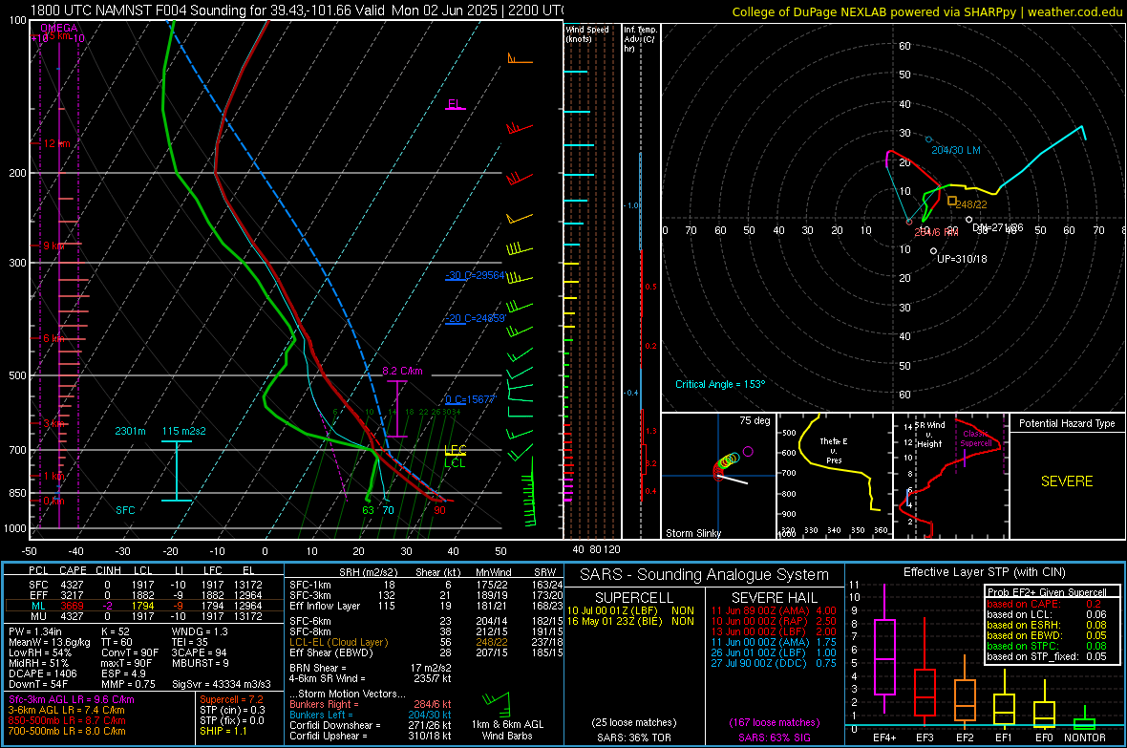Click 'SARS - Sounding Analogue System' title

[705, 575]
